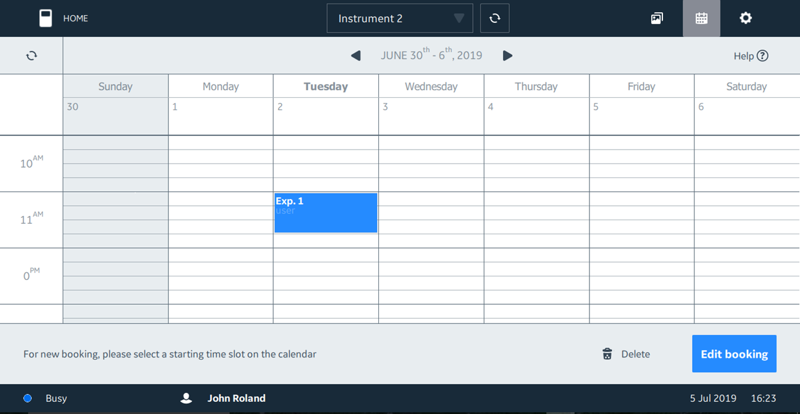
Task: Open the image capture icon in the top bar
Action: click(656, 18)
